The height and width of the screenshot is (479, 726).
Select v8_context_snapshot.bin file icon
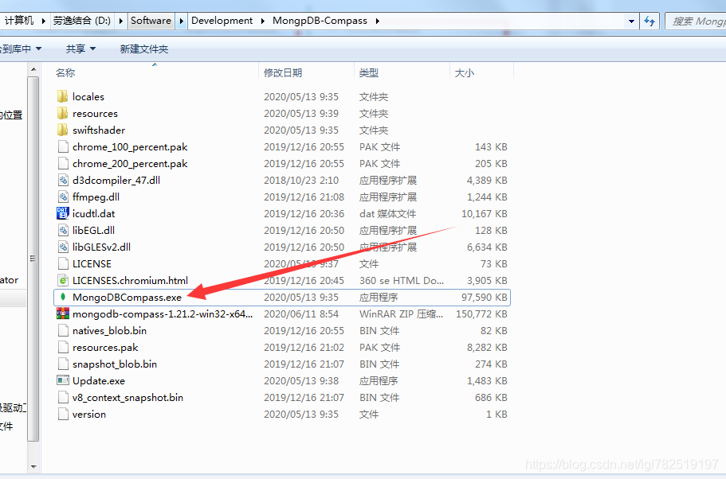pyautogui.click(x=63, y=398)
